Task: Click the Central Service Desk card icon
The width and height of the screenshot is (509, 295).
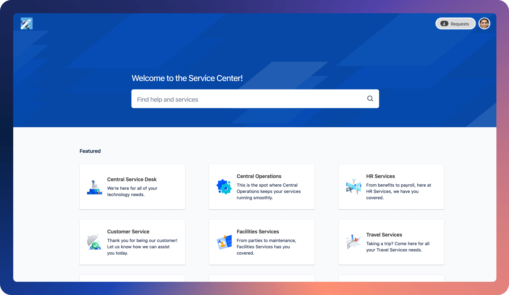Action: tap(94, 187)
